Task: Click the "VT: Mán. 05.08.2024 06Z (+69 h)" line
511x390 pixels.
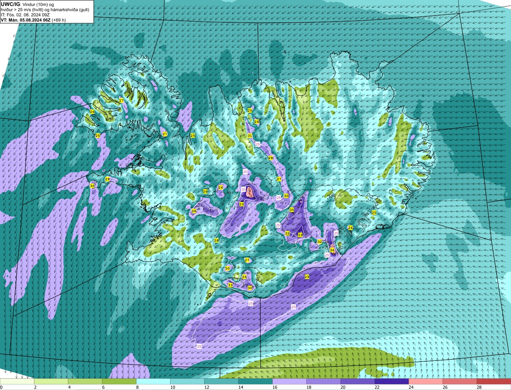Action: coord(34,20)
